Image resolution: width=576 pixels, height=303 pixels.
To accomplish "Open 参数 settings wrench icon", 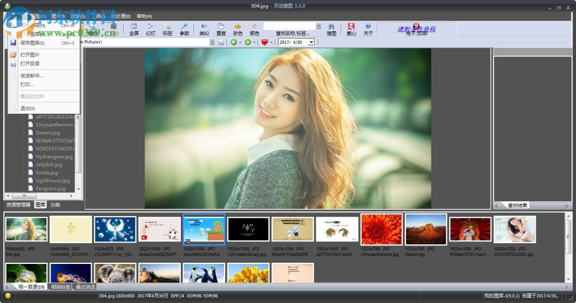I will tap(184, 29).
